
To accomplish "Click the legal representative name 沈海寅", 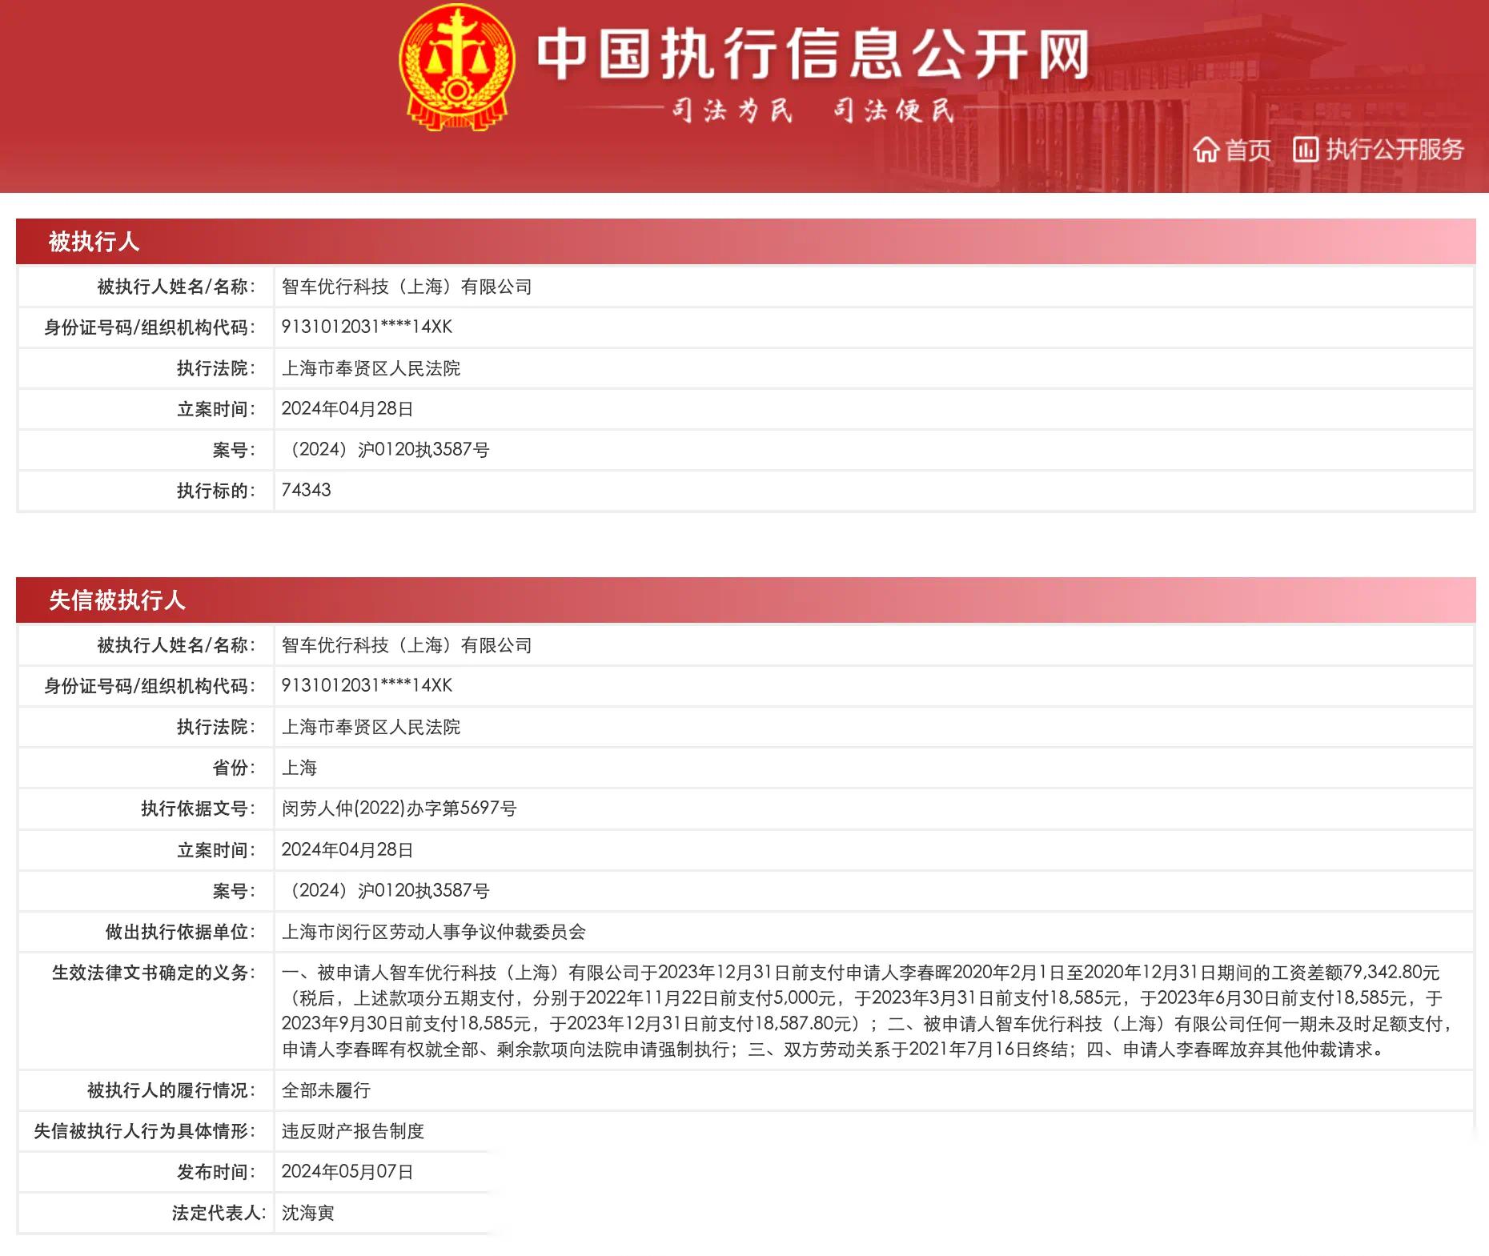I will coord(307,1213).
